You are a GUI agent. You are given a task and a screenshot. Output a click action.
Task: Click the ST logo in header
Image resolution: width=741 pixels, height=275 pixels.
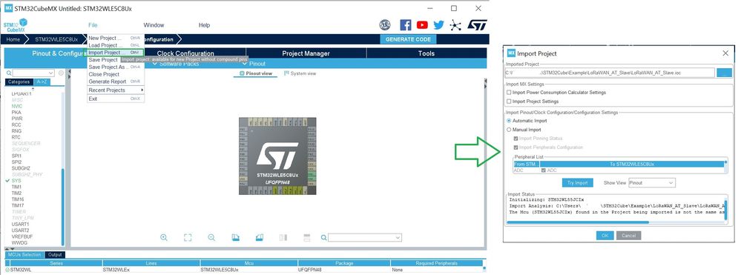pyautogui.click(x=476, y=25)
